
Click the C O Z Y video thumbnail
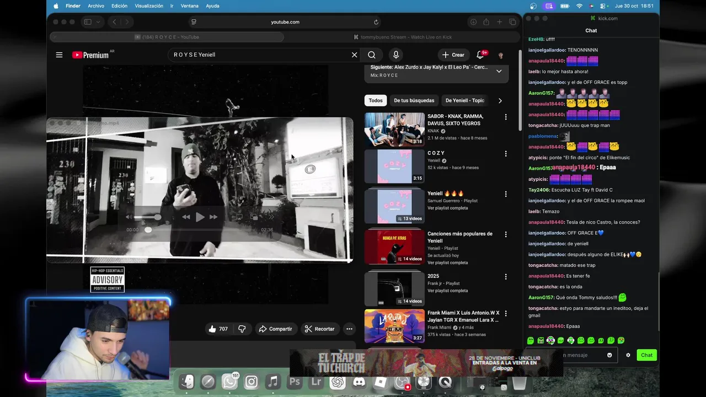point(394,166)
